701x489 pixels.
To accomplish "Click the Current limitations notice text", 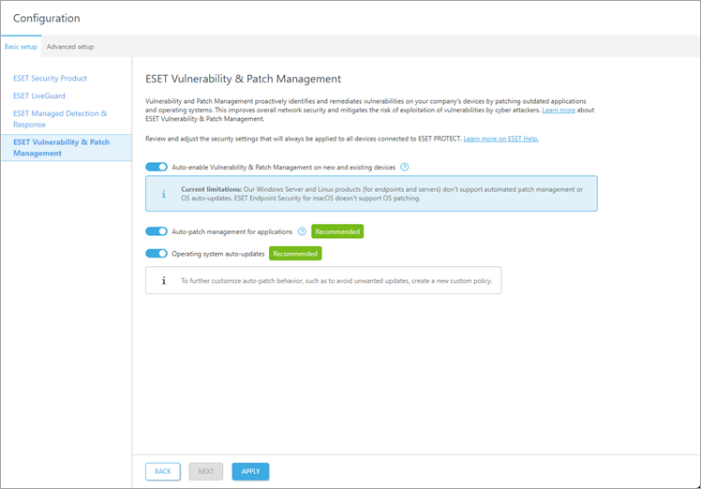I will (x=381, y=194).
